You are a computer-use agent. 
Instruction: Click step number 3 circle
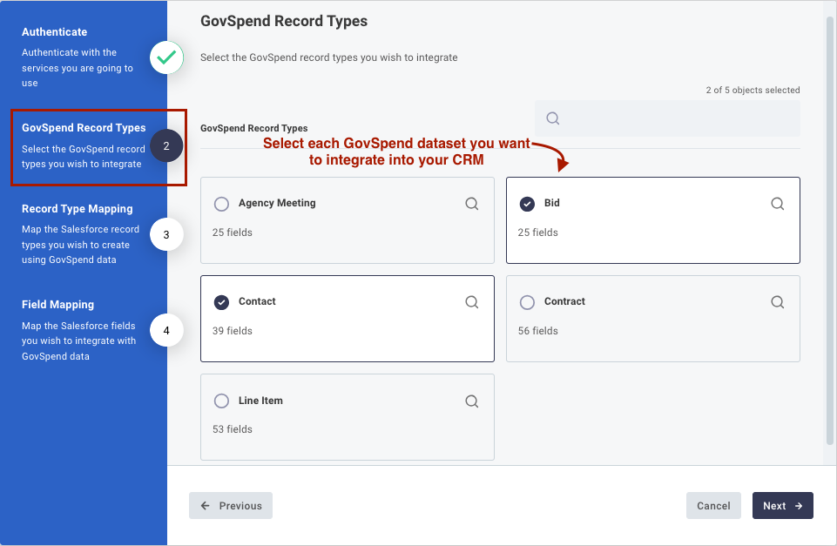coord(166,234)
